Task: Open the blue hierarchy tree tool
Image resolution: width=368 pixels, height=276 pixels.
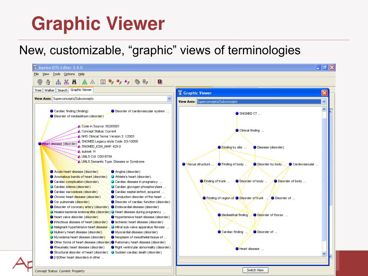Action: [58, 82]
